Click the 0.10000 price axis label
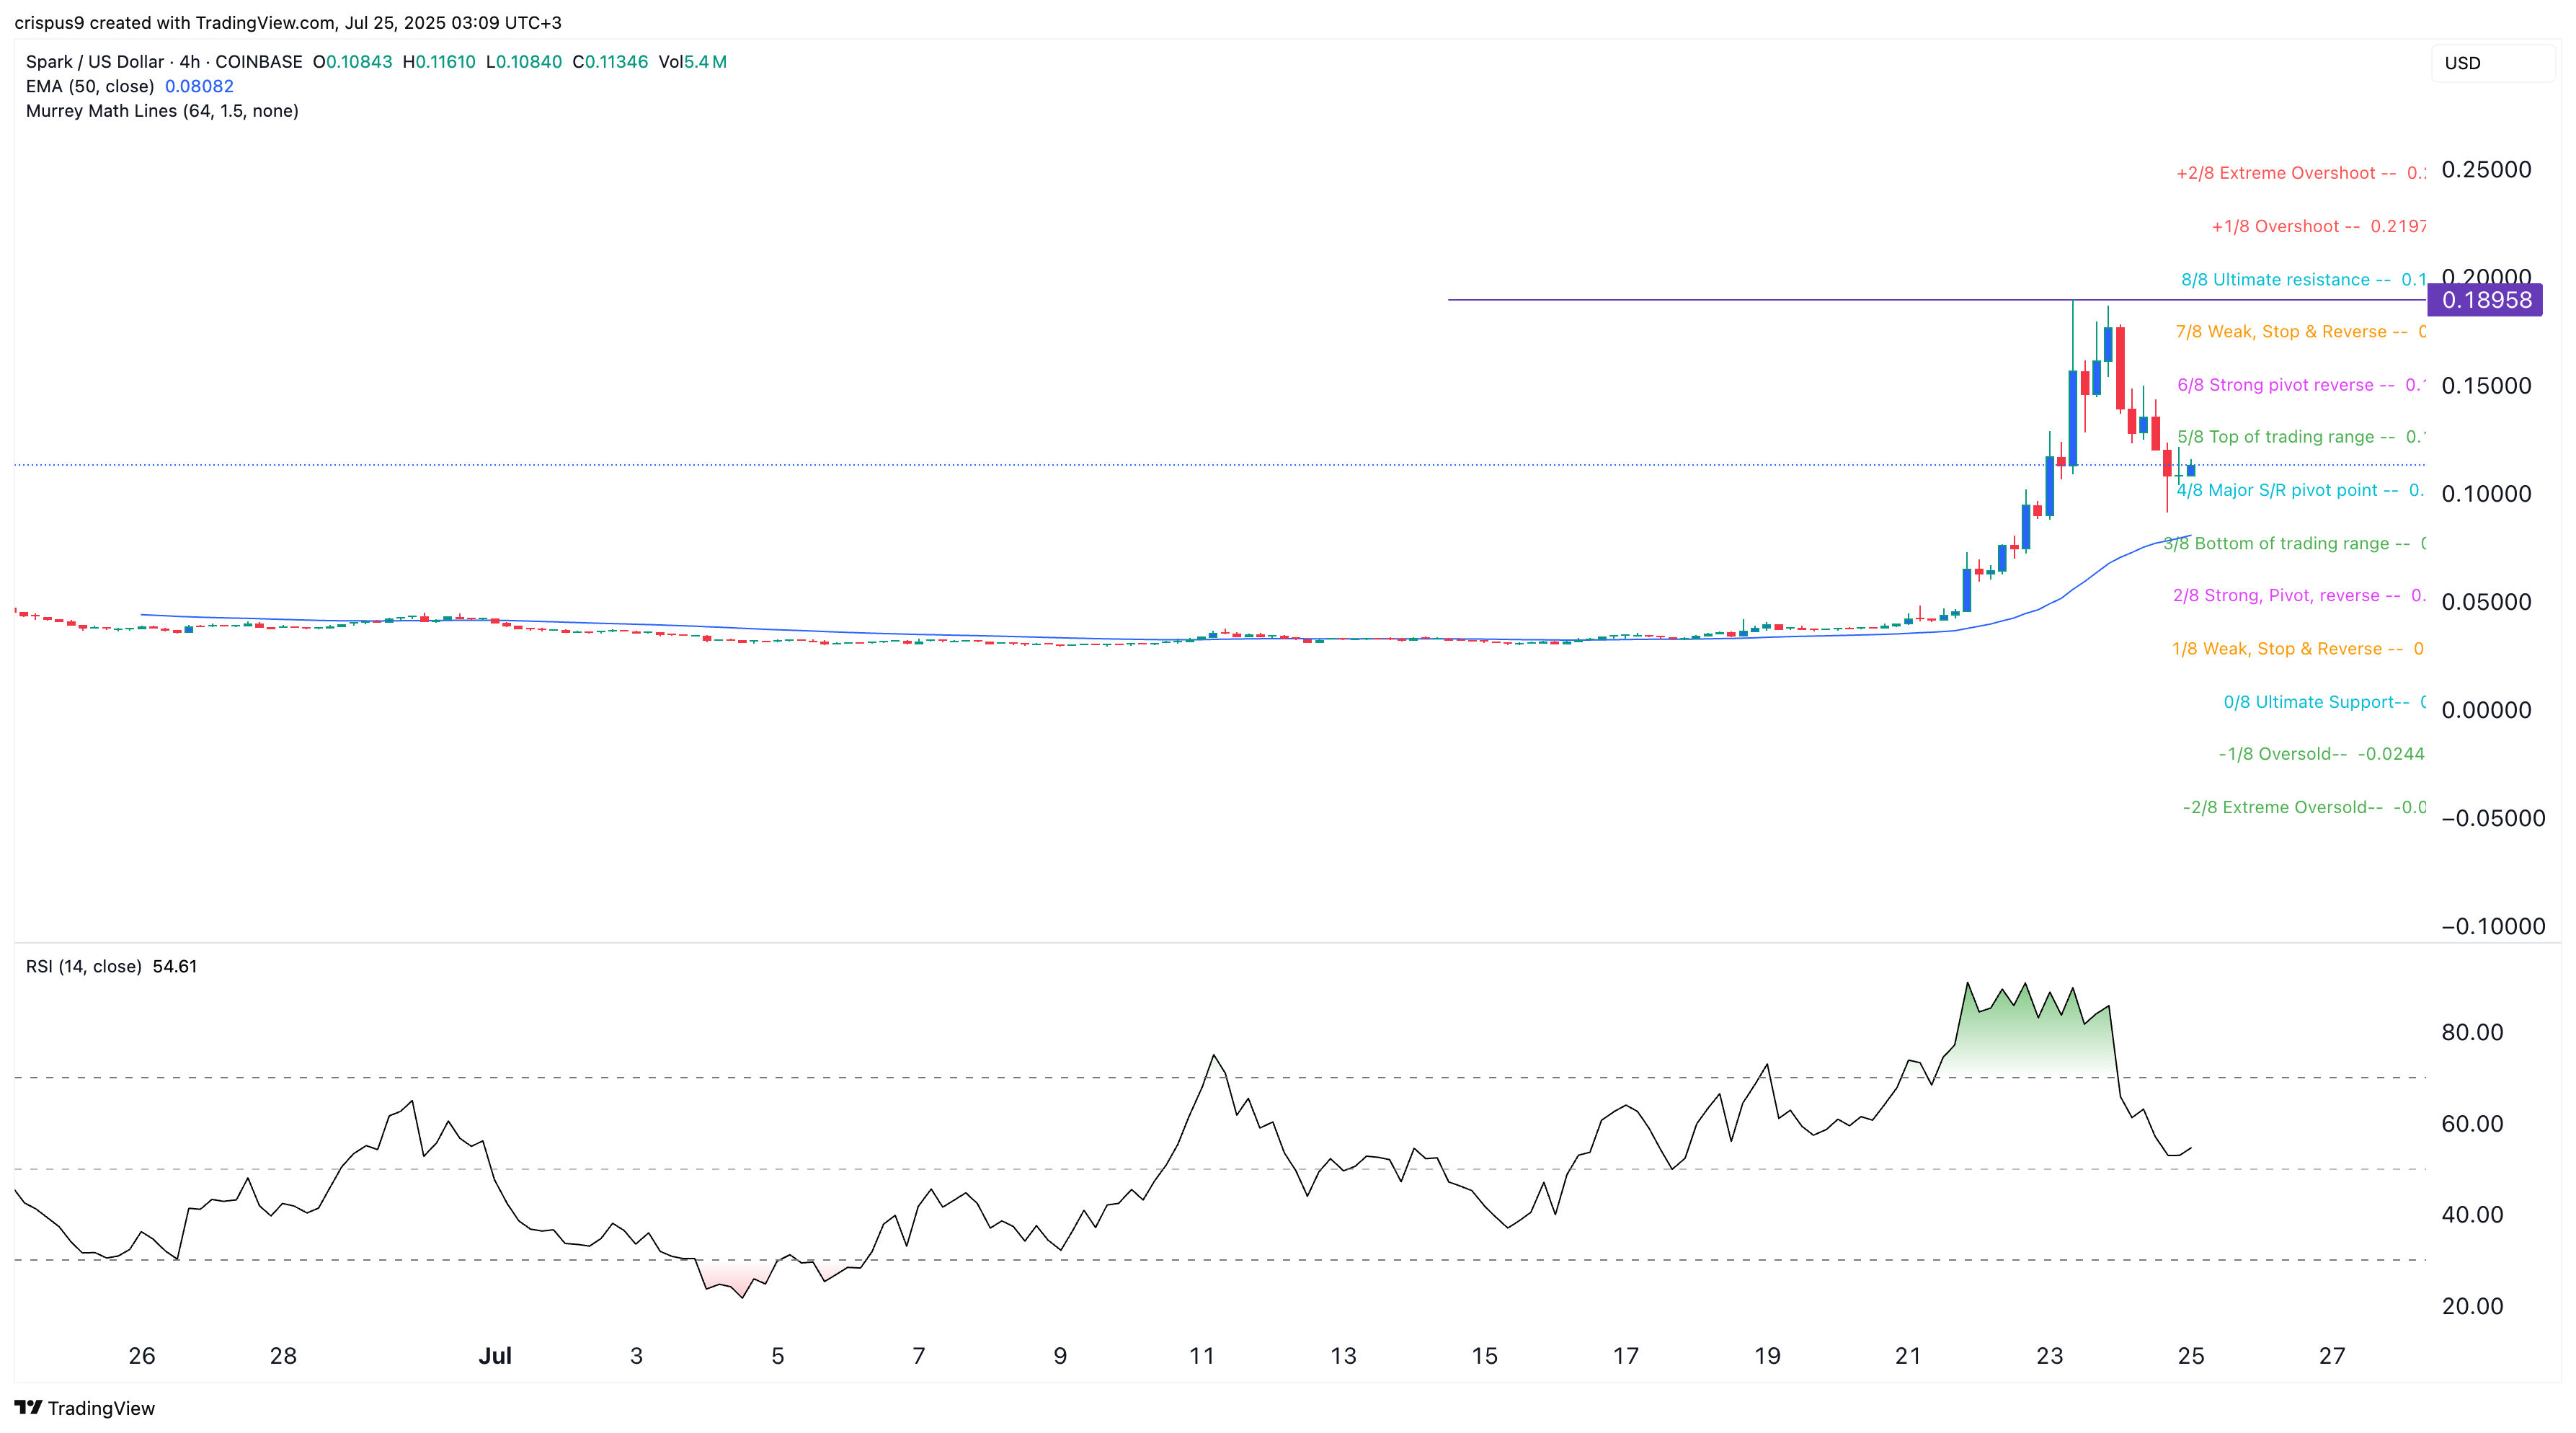Screen dimensions: 2576x1433 tap(2486, 493)
